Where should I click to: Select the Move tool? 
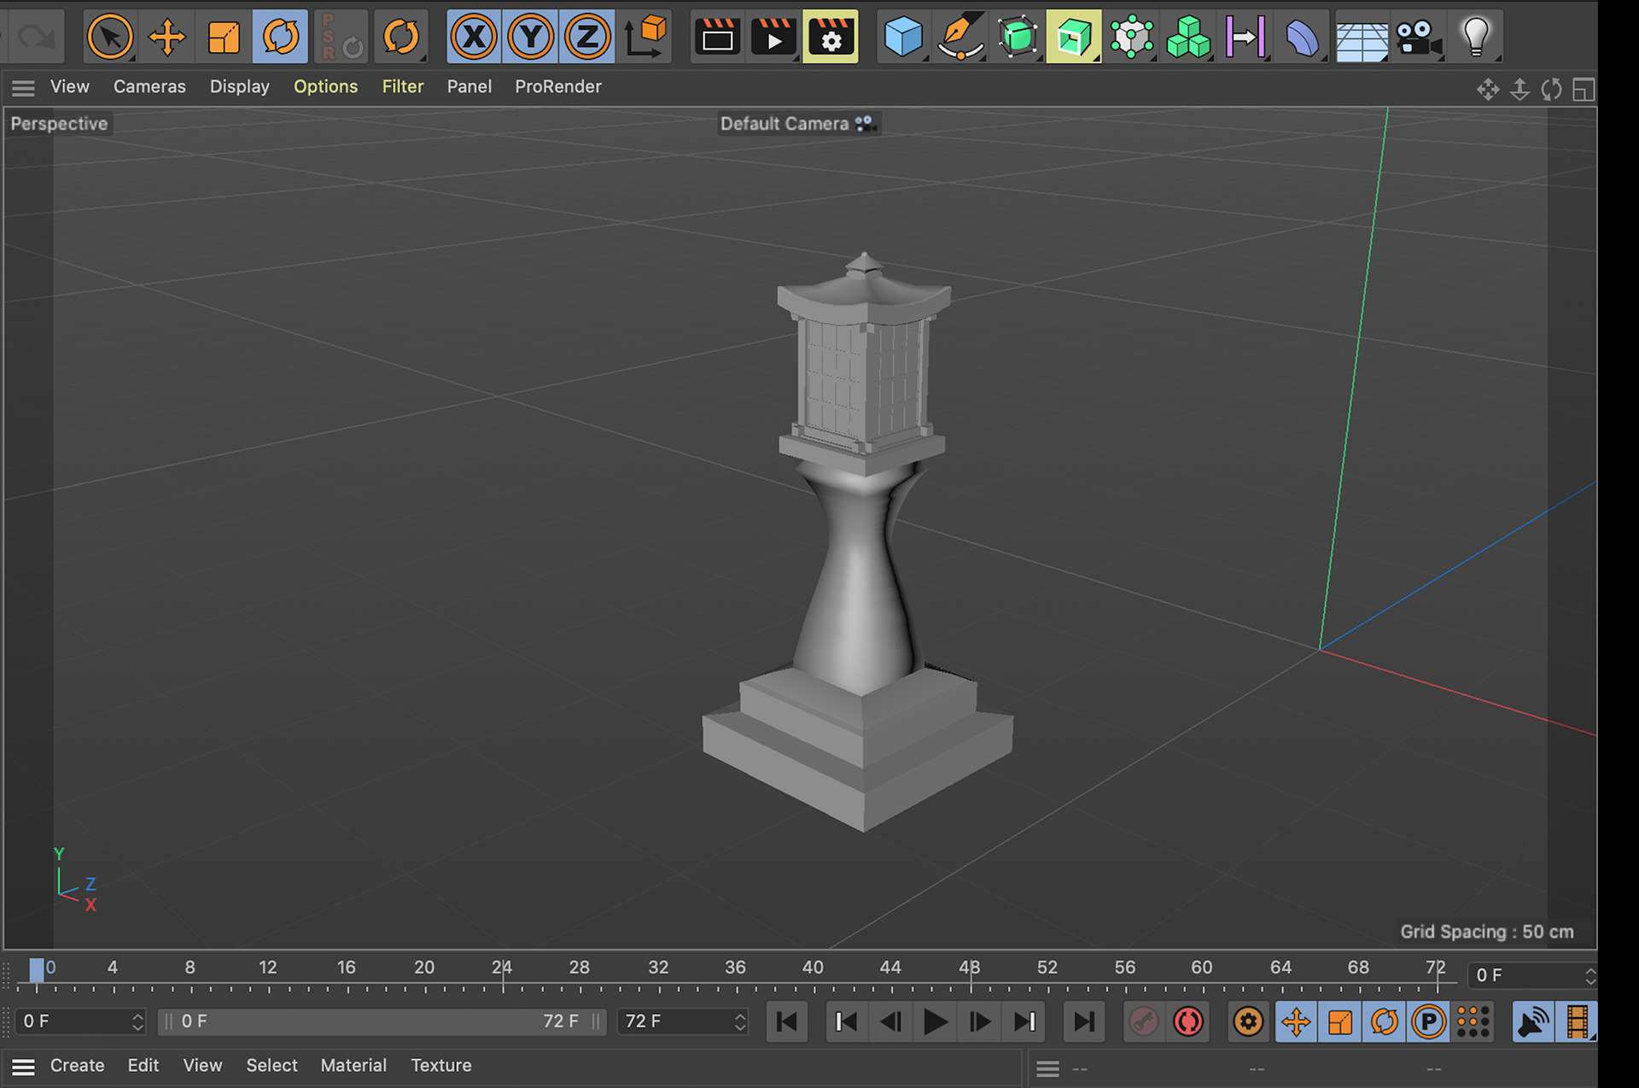166,38
